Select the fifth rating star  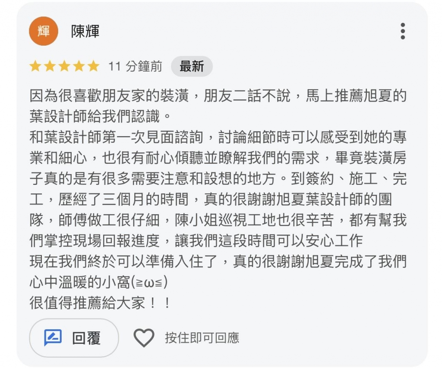coord(93,66)
